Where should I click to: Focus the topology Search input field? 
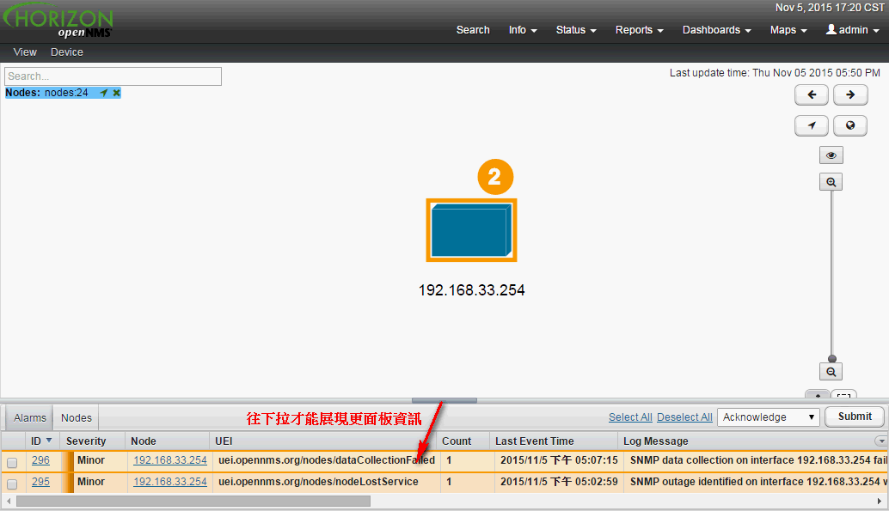pyautogui.click(x=113, y=76)
